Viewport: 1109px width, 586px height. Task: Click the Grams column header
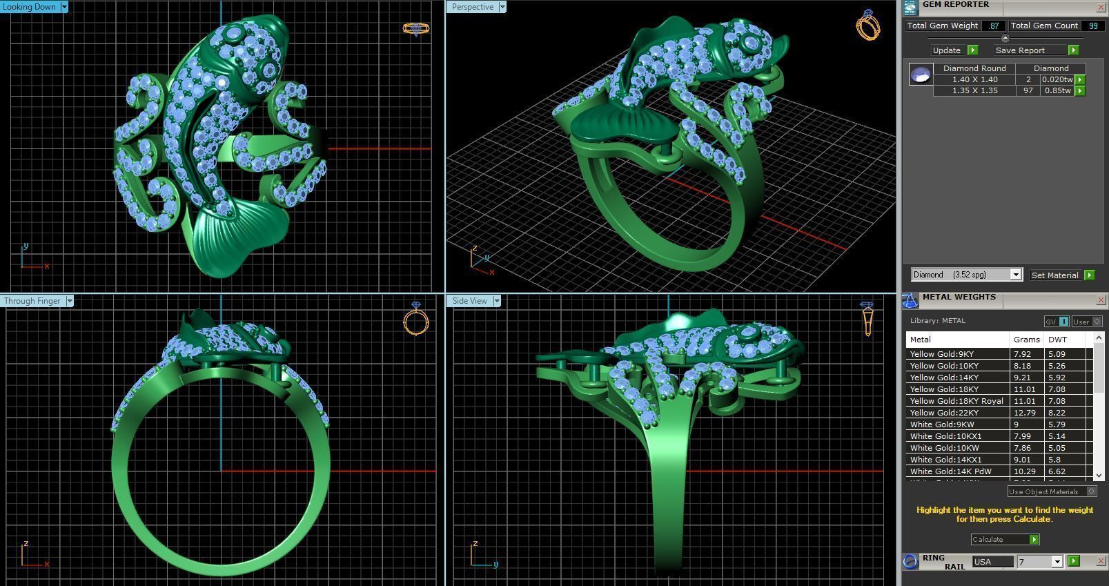[x=1027, y=340]
